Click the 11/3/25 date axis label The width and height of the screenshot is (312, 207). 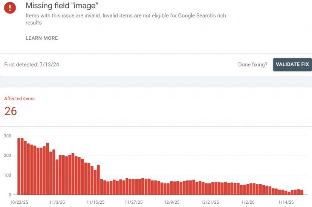click(57, 202)
